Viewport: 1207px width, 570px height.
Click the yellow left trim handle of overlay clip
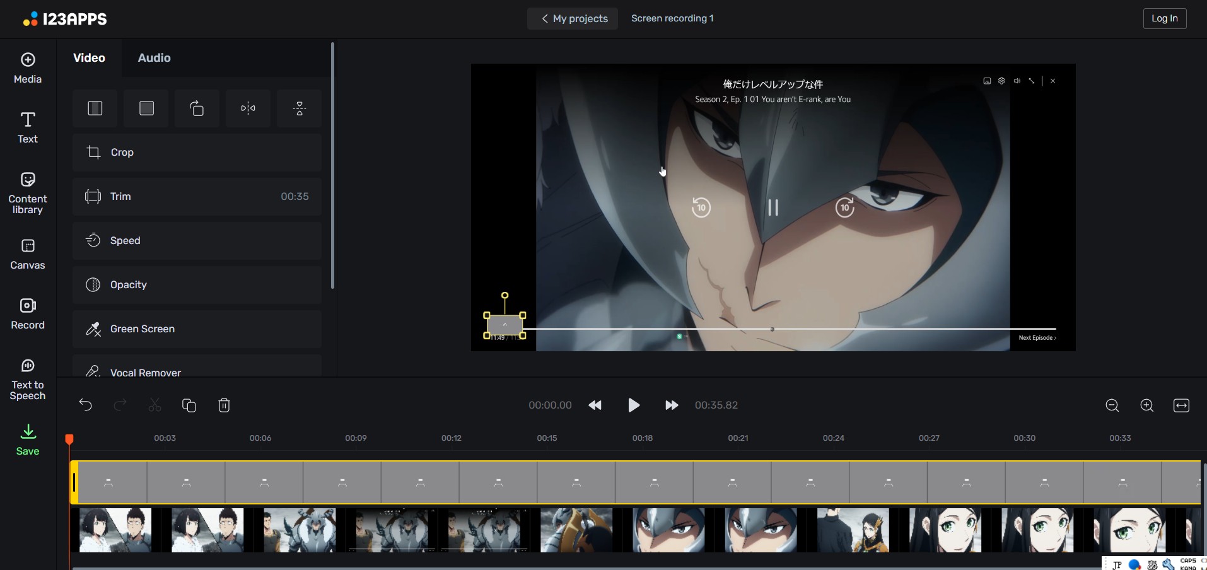[x=74, y=482]
